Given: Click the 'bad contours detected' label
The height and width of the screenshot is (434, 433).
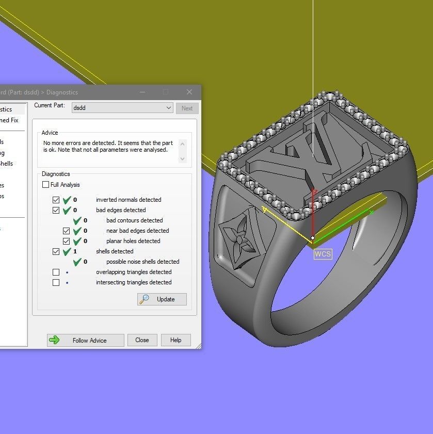Looking at the screenshot, I should coord(135,220).
